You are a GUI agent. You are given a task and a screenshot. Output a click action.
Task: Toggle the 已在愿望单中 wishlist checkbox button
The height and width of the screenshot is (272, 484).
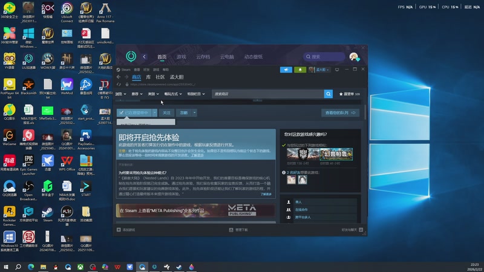pos(134,112)
